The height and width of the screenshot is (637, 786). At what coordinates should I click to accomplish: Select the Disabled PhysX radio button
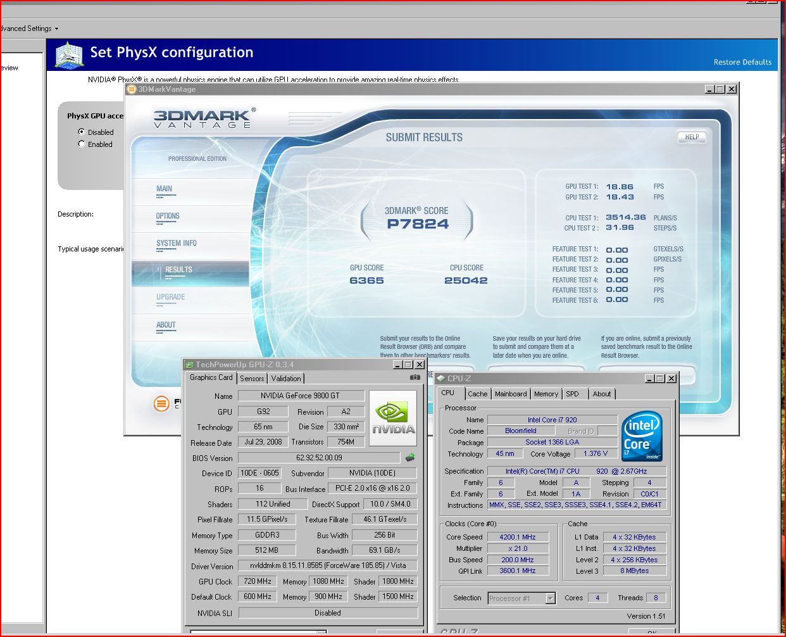point(81,132)
